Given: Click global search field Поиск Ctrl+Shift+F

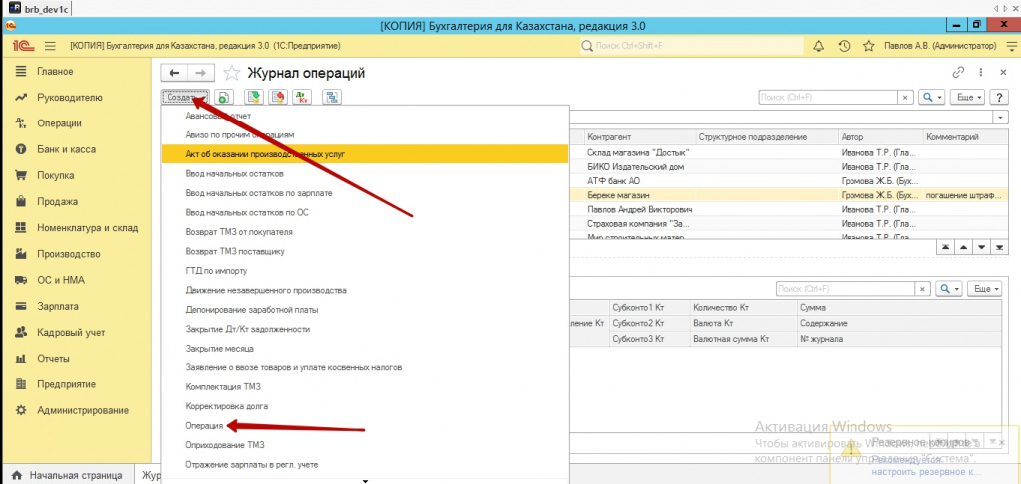Looking at the screenshot, I should point(692,46).
